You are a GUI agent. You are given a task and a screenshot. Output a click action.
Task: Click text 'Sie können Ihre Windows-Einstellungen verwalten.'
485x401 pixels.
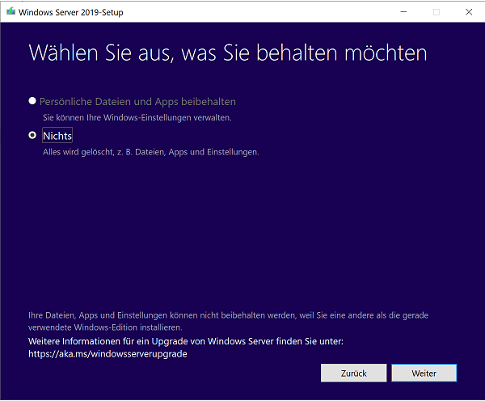(x=137, y=117)
